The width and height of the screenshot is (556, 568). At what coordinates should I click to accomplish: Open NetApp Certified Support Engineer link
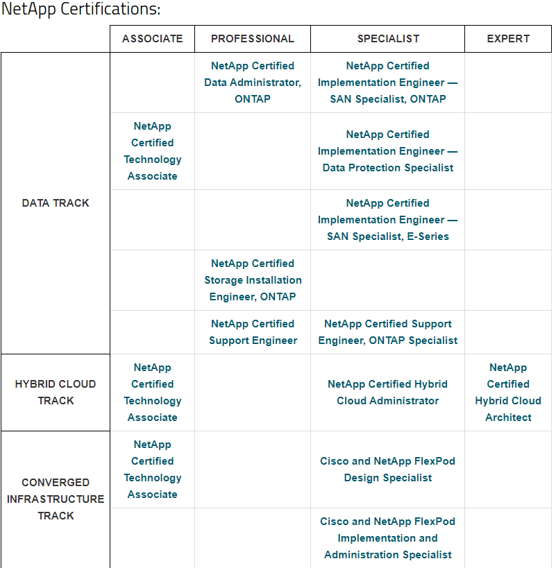coord(253,332)
